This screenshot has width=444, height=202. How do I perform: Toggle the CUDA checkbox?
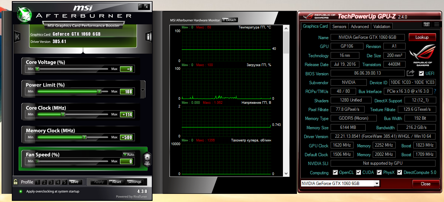(x=359, y=172)
